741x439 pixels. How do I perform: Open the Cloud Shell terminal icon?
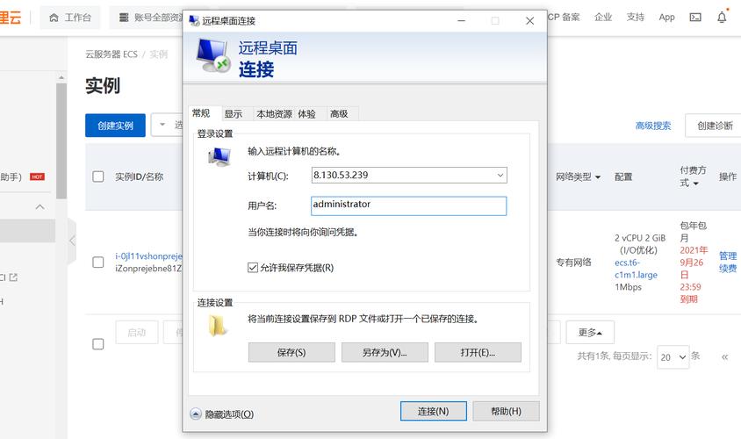pos(695,18)
